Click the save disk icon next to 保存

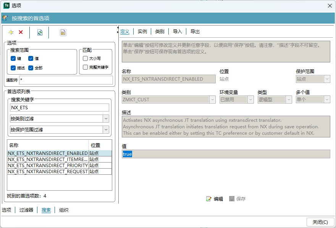click(231, 198)
